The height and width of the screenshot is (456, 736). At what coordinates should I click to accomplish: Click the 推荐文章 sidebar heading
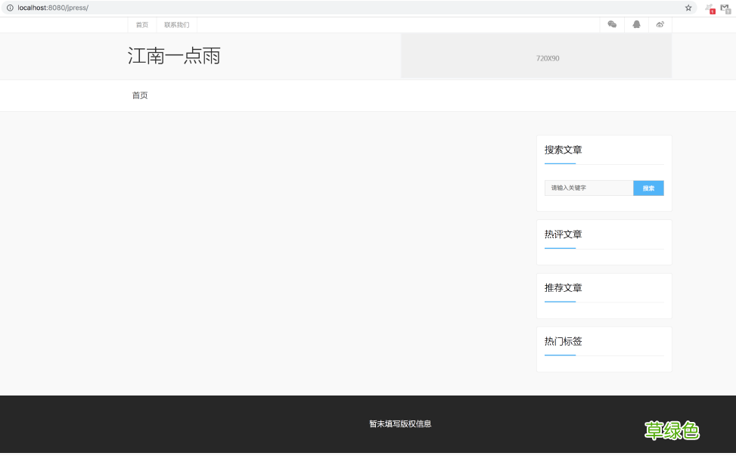562,288
